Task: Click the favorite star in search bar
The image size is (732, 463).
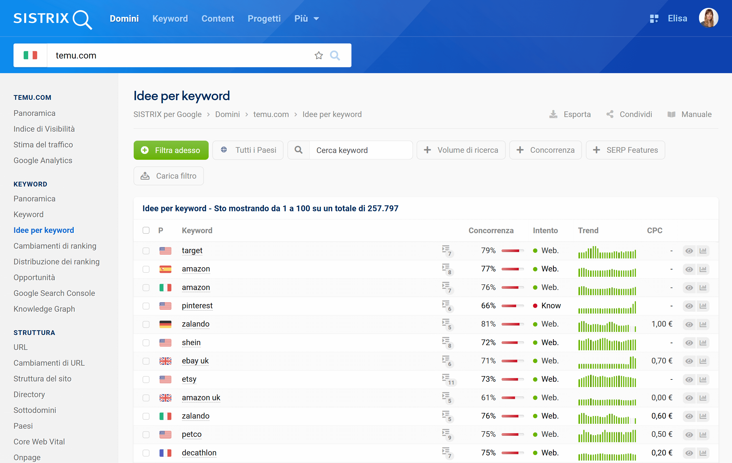Action: click(x=319, y=55)
